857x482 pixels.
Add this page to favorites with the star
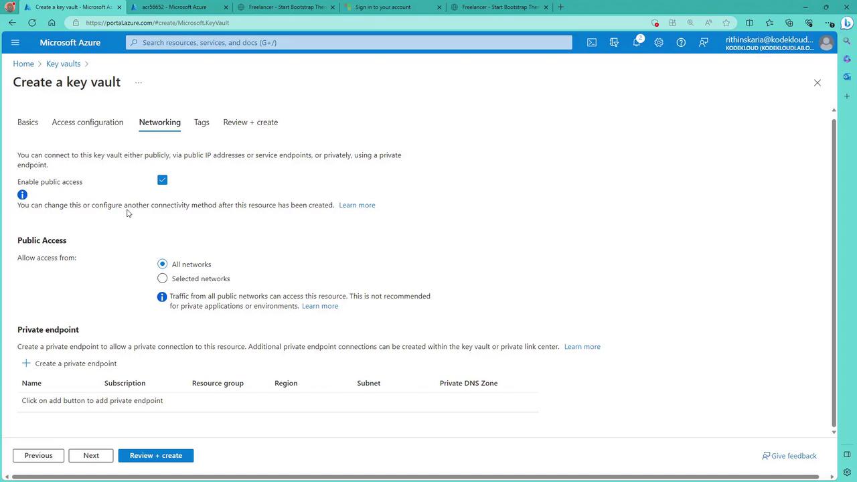(726, 23)
